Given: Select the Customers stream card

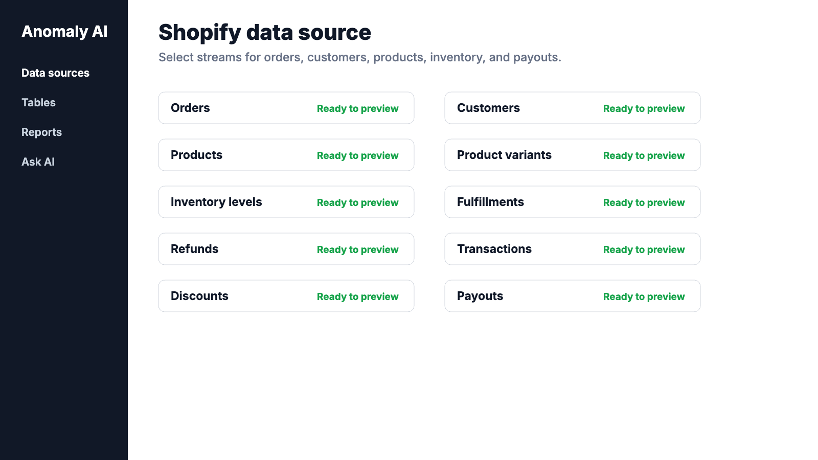Looking at the screenshot, I should coord(573,108).
